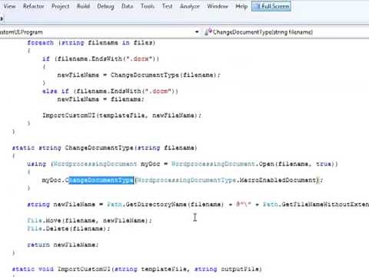This screenshot has width=369, height=277.
Task: Click the static string ChangeDocumentType declaration
Action: coord(105,148)
